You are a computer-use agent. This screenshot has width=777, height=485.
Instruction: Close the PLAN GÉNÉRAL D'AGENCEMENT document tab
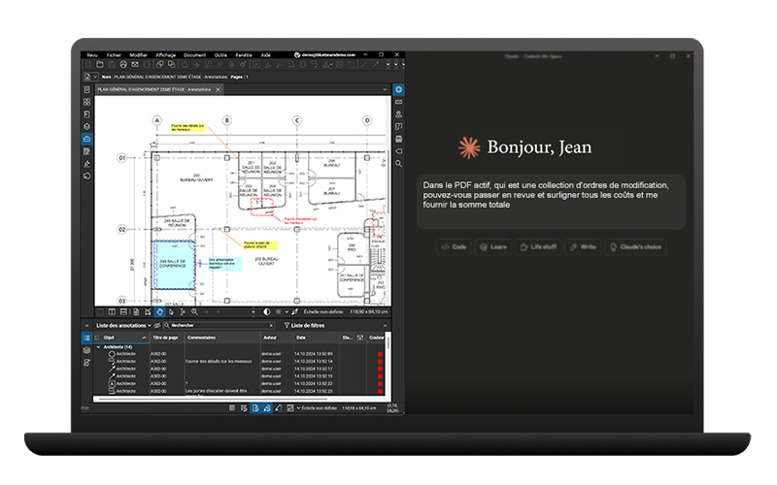click(218, 89)
